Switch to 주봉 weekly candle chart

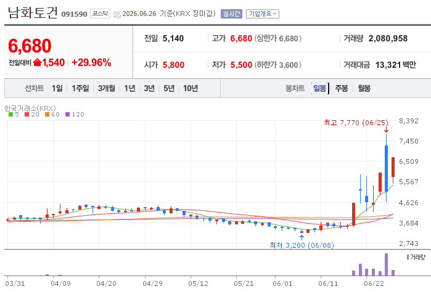[342, 88]
